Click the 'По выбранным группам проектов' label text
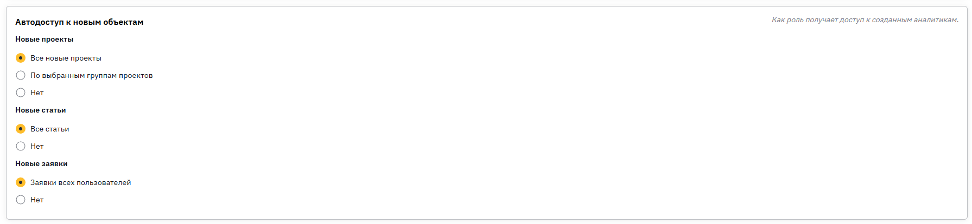Screen dimensions: 972x224 (92, 75)
